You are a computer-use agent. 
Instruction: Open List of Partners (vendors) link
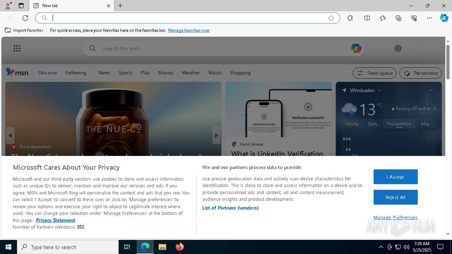click(x=230, y=208)
